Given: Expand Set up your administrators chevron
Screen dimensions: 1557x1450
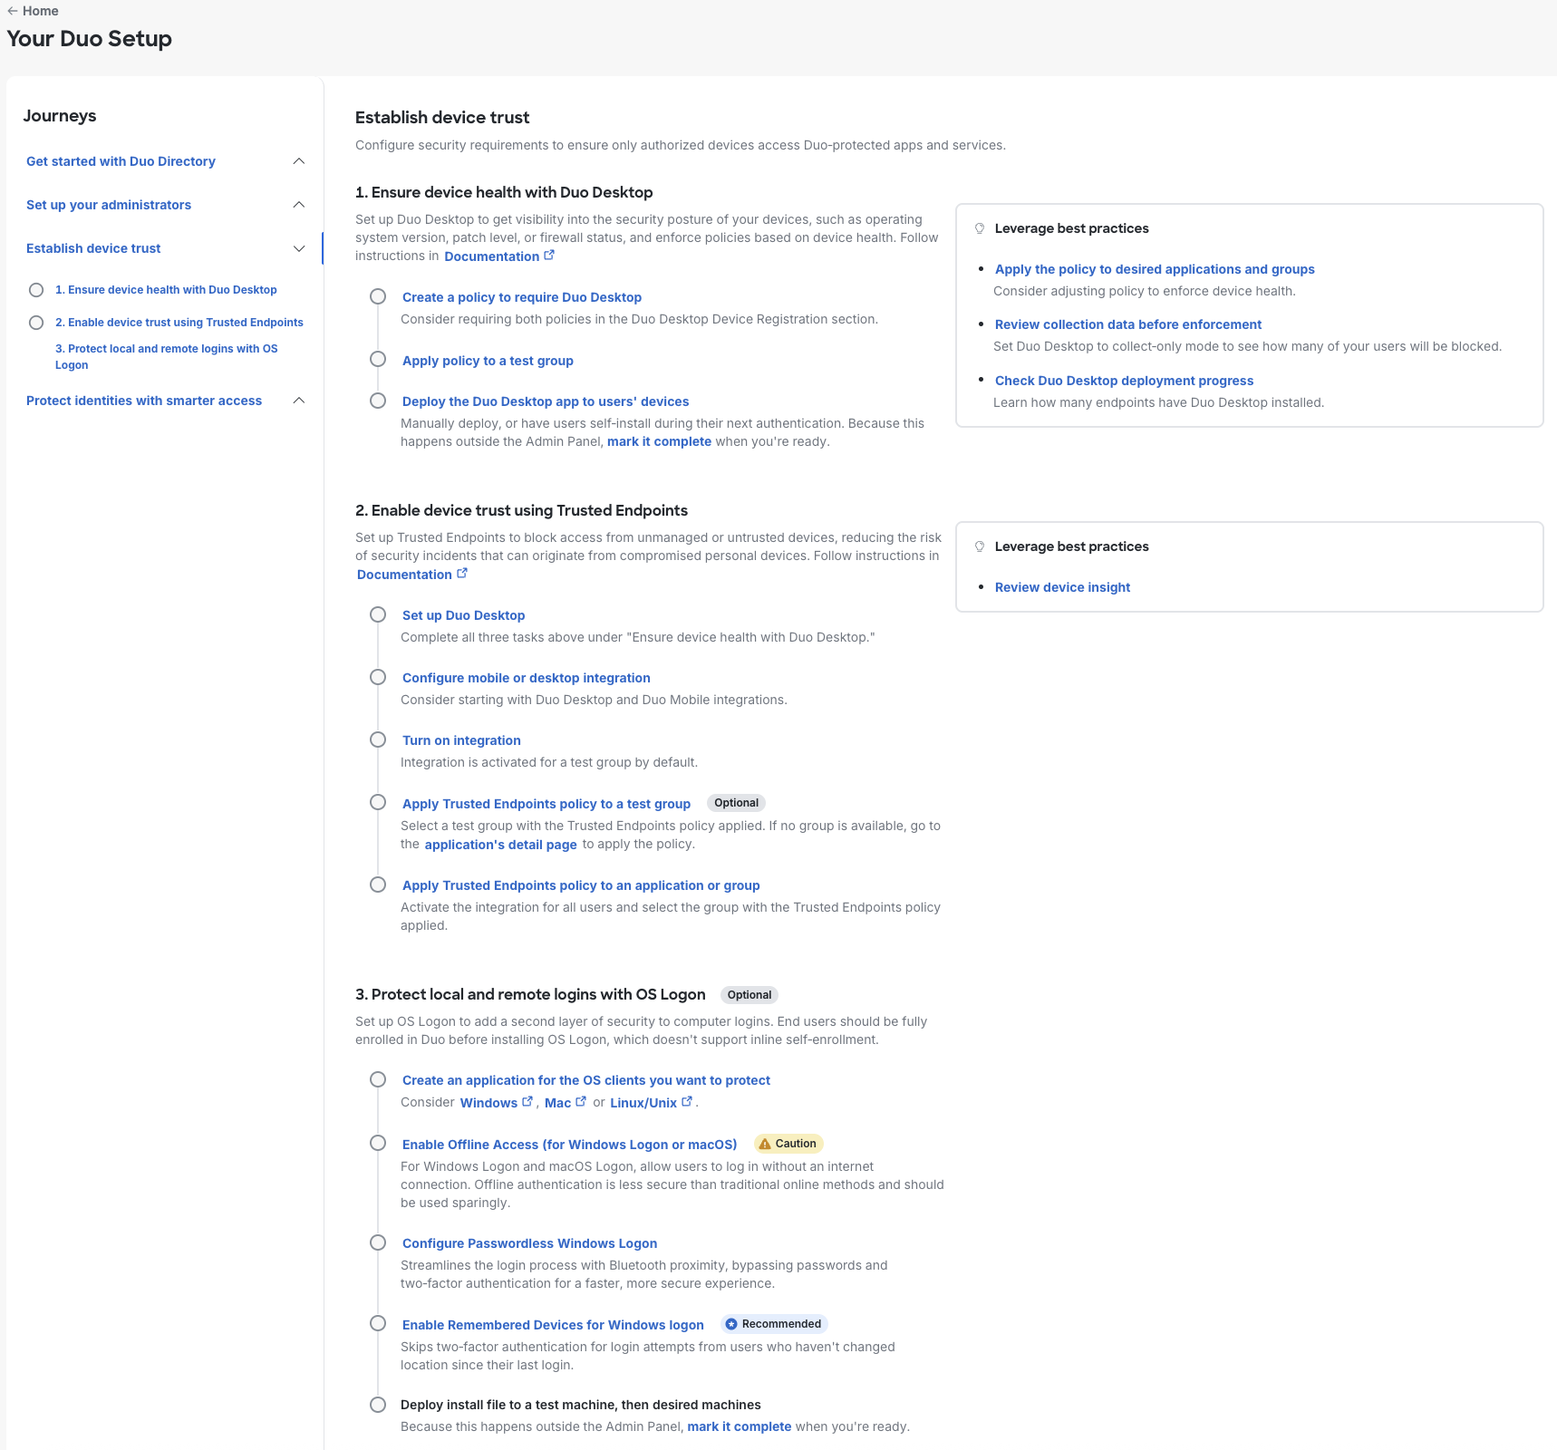Looking at the screenshot, I should point(299,205).
